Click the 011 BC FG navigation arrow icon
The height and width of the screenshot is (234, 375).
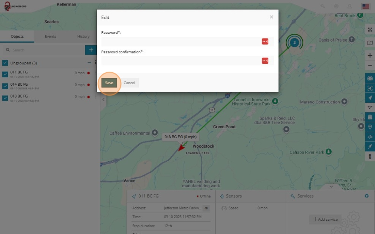[x=134, y=196]
